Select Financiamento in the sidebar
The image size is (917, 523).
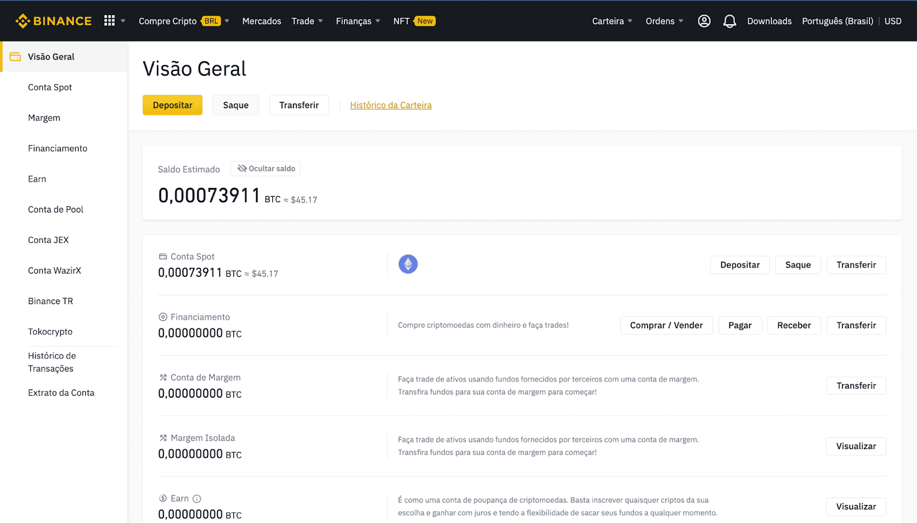coord(58,148)
